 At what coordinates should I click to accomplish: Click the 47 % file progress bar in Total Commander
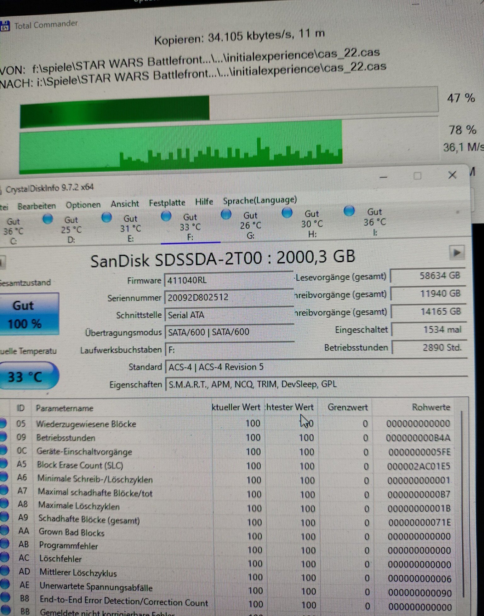point(229,107)
